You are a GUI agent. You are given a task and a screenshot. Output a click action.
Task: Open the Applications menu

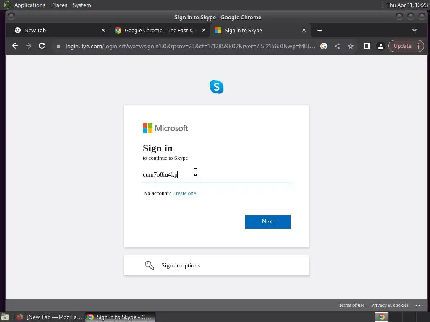30,5
